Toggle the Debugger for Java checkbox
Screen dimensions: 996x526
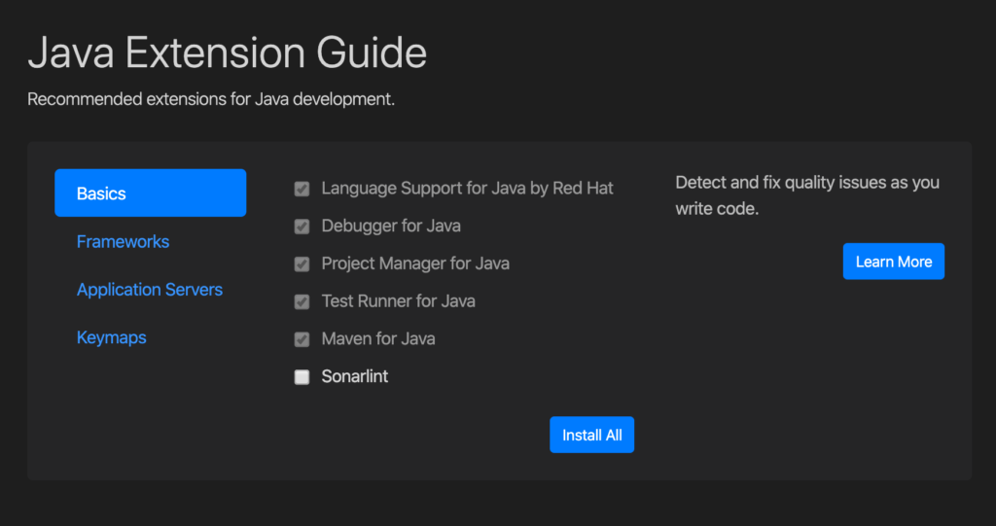click(x=302, y=227)
